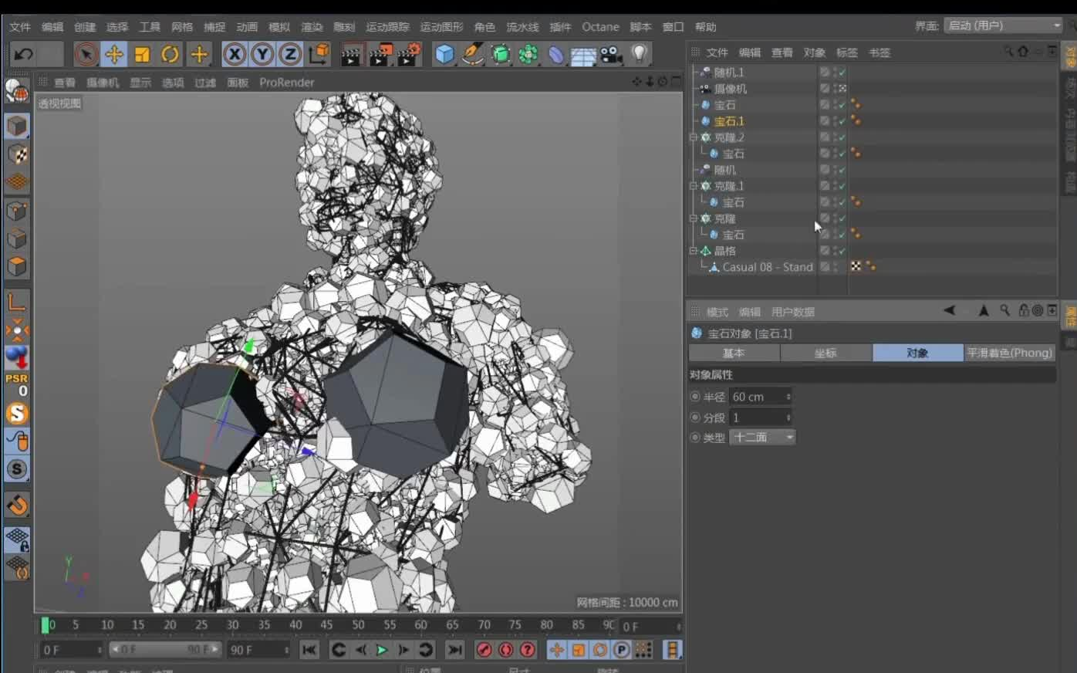This screenshot has width=1077, height=673.
Task: Select Casual 08 - Stand in the Object Manager
Action: [771, 267]
